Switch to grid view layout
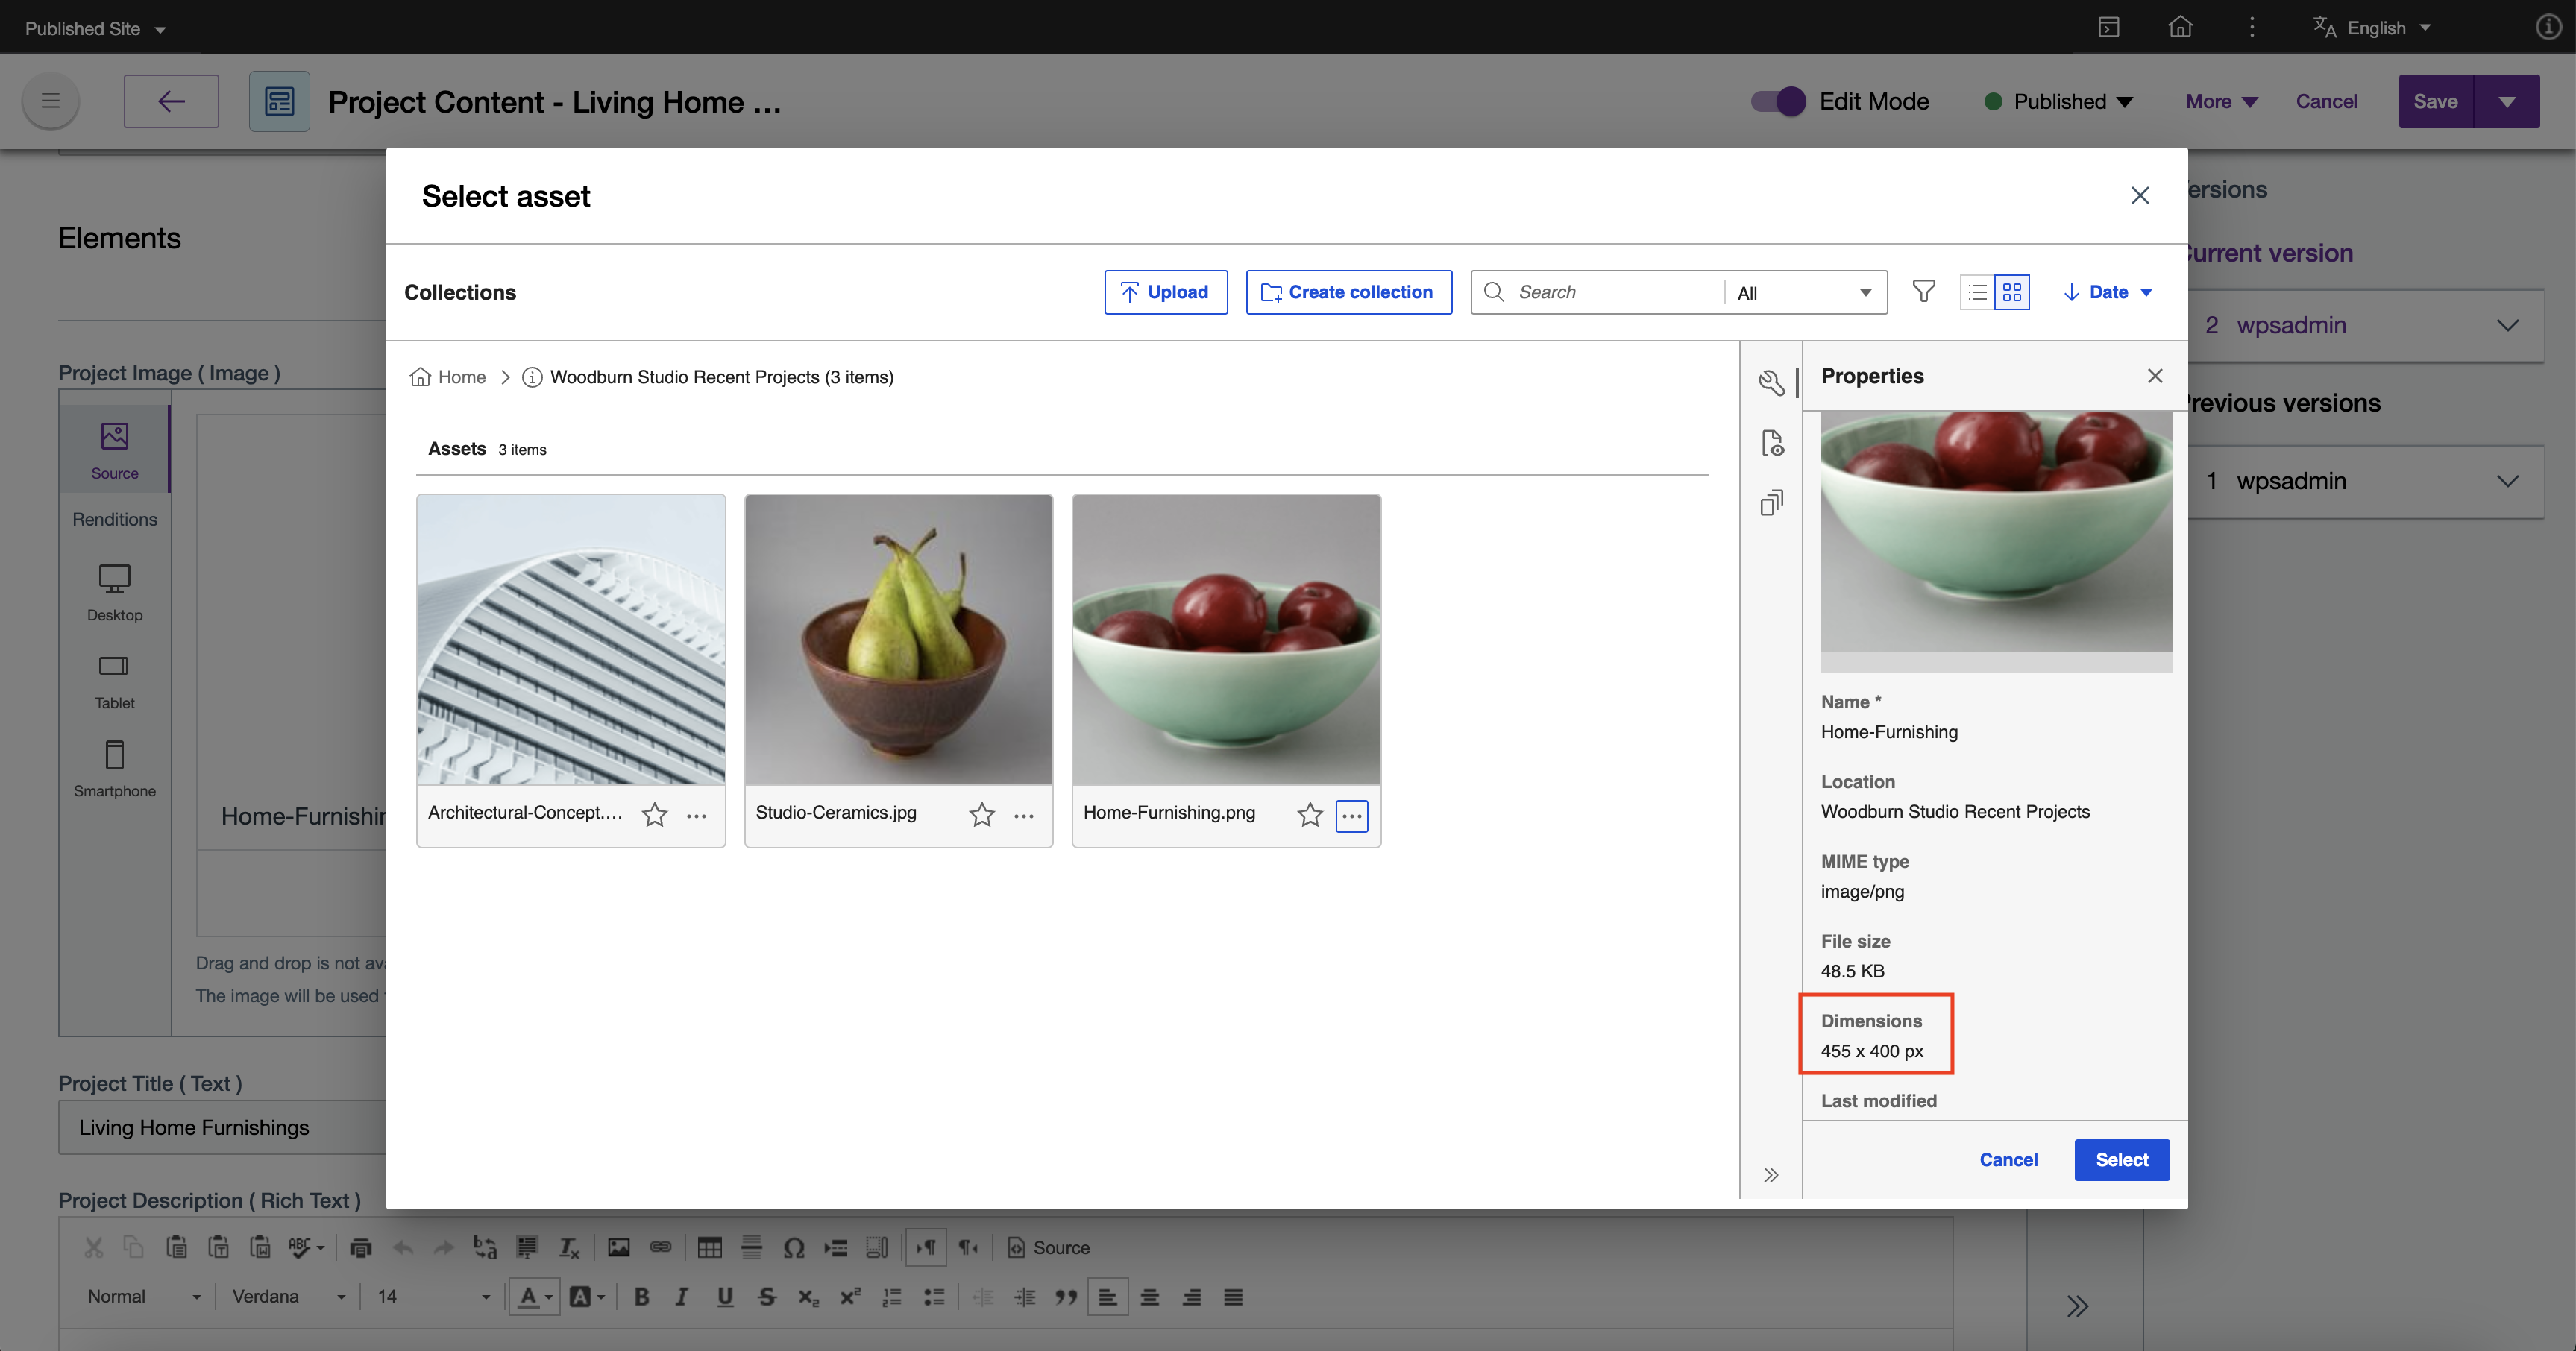This screenshot has height=1351, width=2576. coord(2012,292)
